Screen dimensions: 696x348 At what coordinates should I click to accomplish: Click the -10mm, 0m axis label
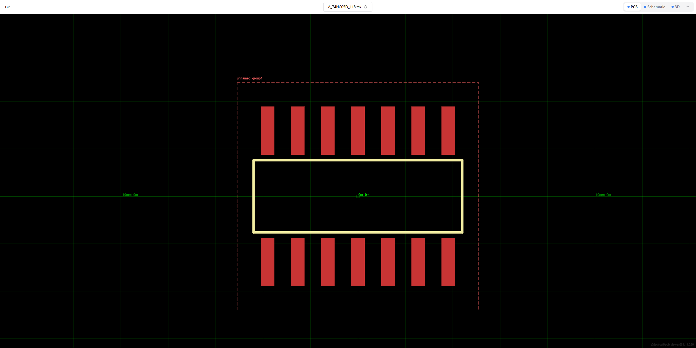click(x=130, y=195)
